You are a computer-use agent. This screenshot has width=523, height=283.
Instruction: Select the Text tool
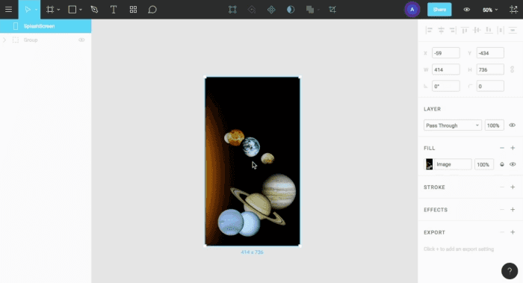coord(114,9)
